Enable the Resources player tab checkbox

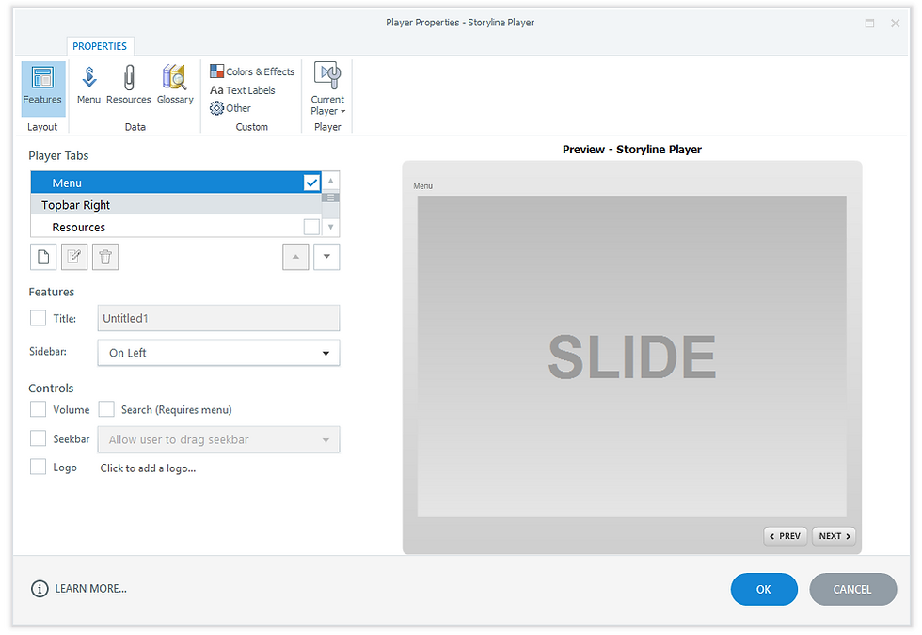coord(311,227)
